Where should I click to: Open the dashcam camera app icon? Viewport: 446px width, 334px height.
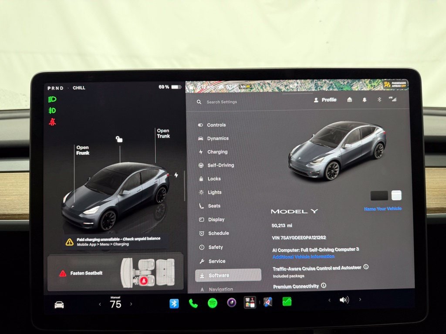[x=232, y=303]
